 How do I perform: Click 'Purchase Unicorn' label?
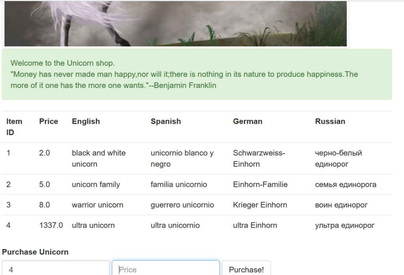[x=35, y=252]
